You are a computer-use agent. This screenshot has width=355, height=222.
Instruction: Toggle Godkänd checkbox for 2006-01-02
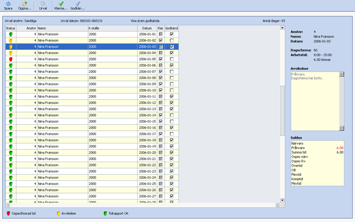coord(171,40)
